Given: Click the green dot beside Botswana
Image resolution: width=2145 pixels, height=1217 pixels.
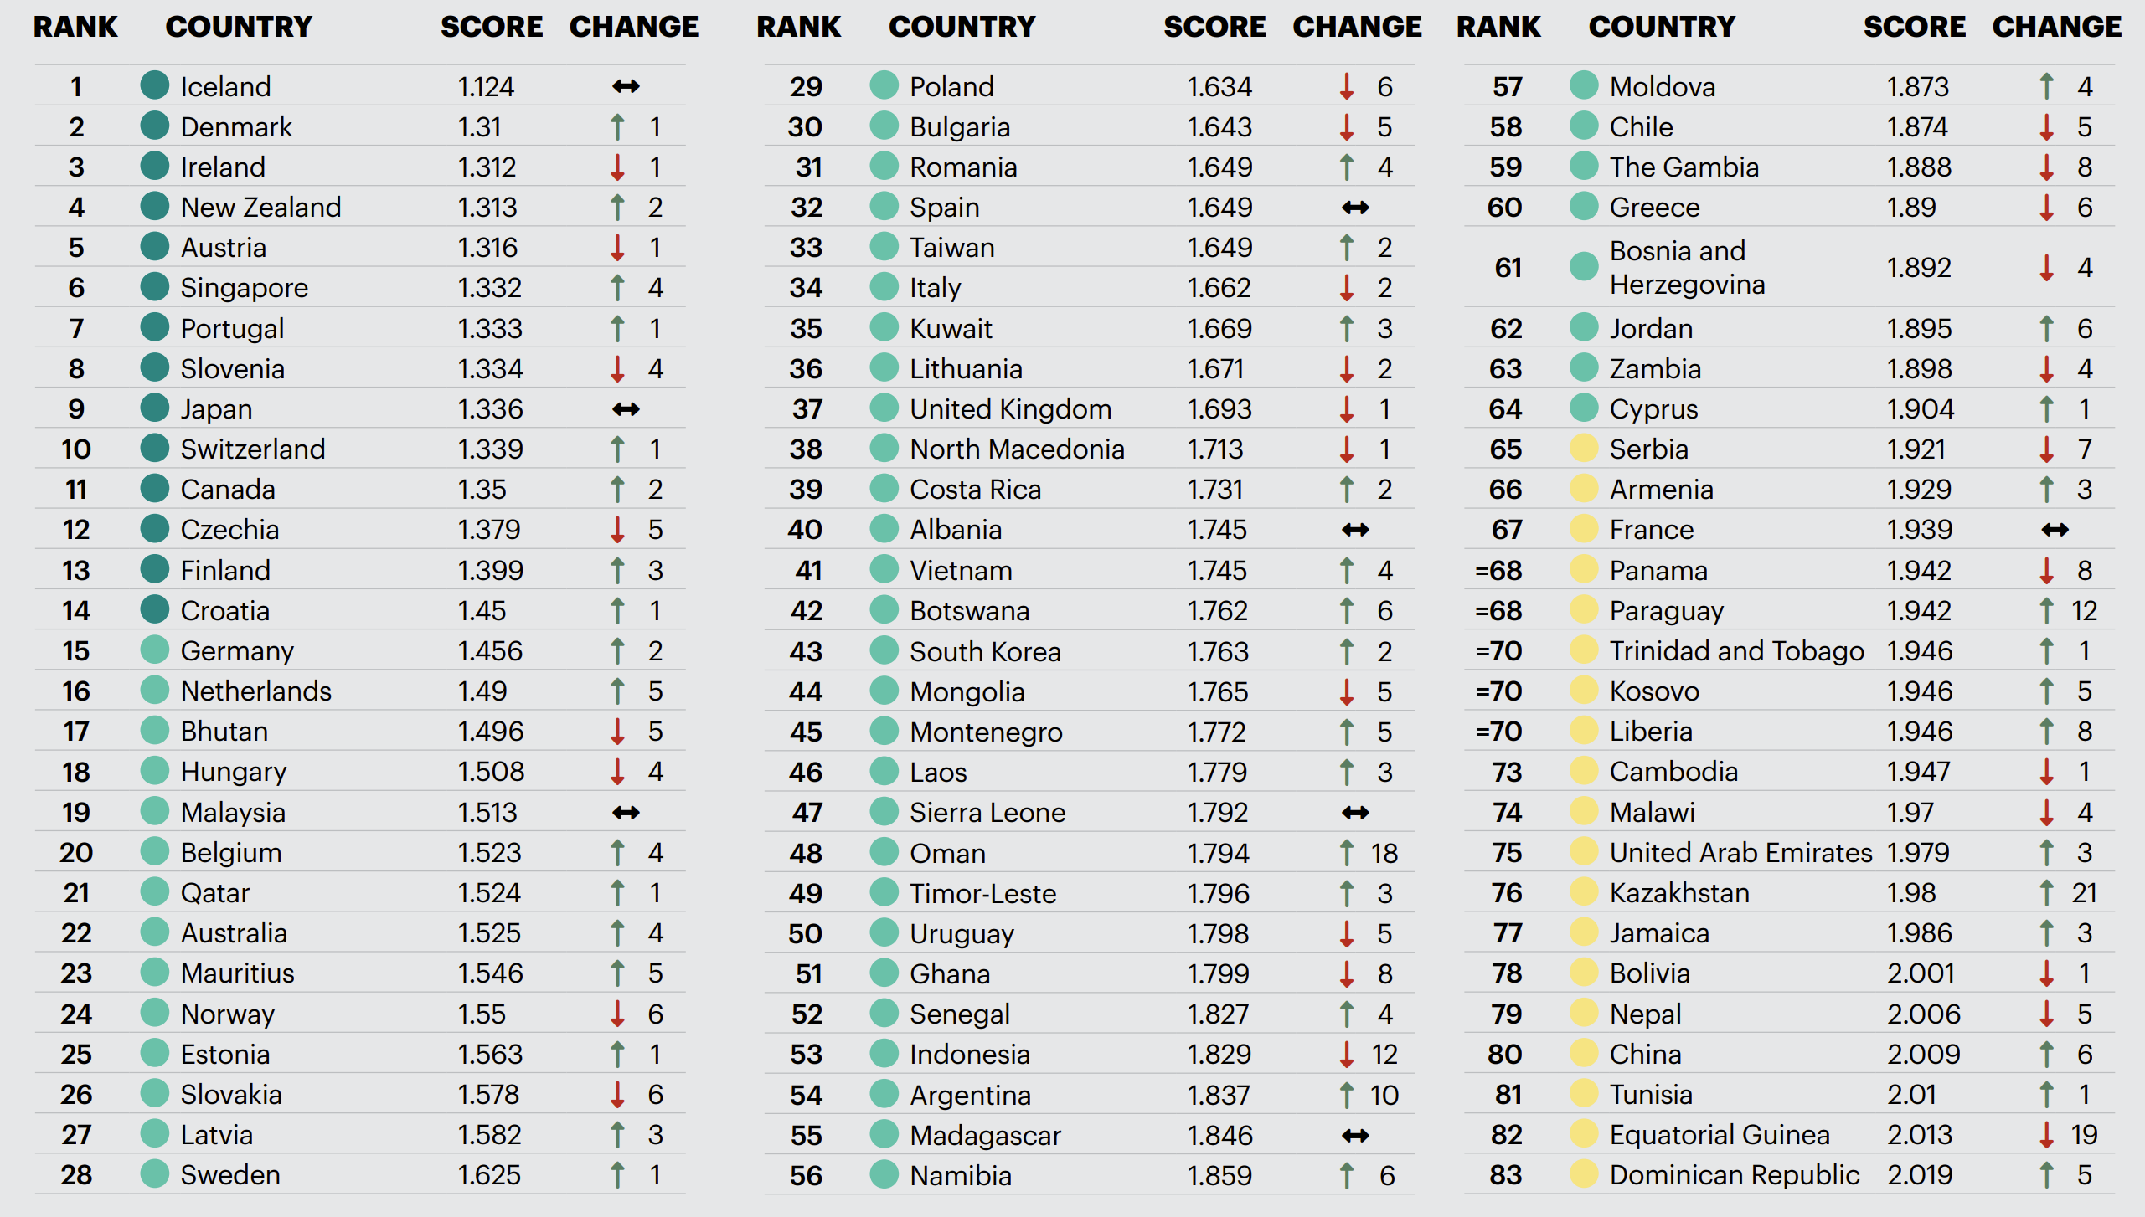Looking at the screenshot, I should [x=884, y=609].
